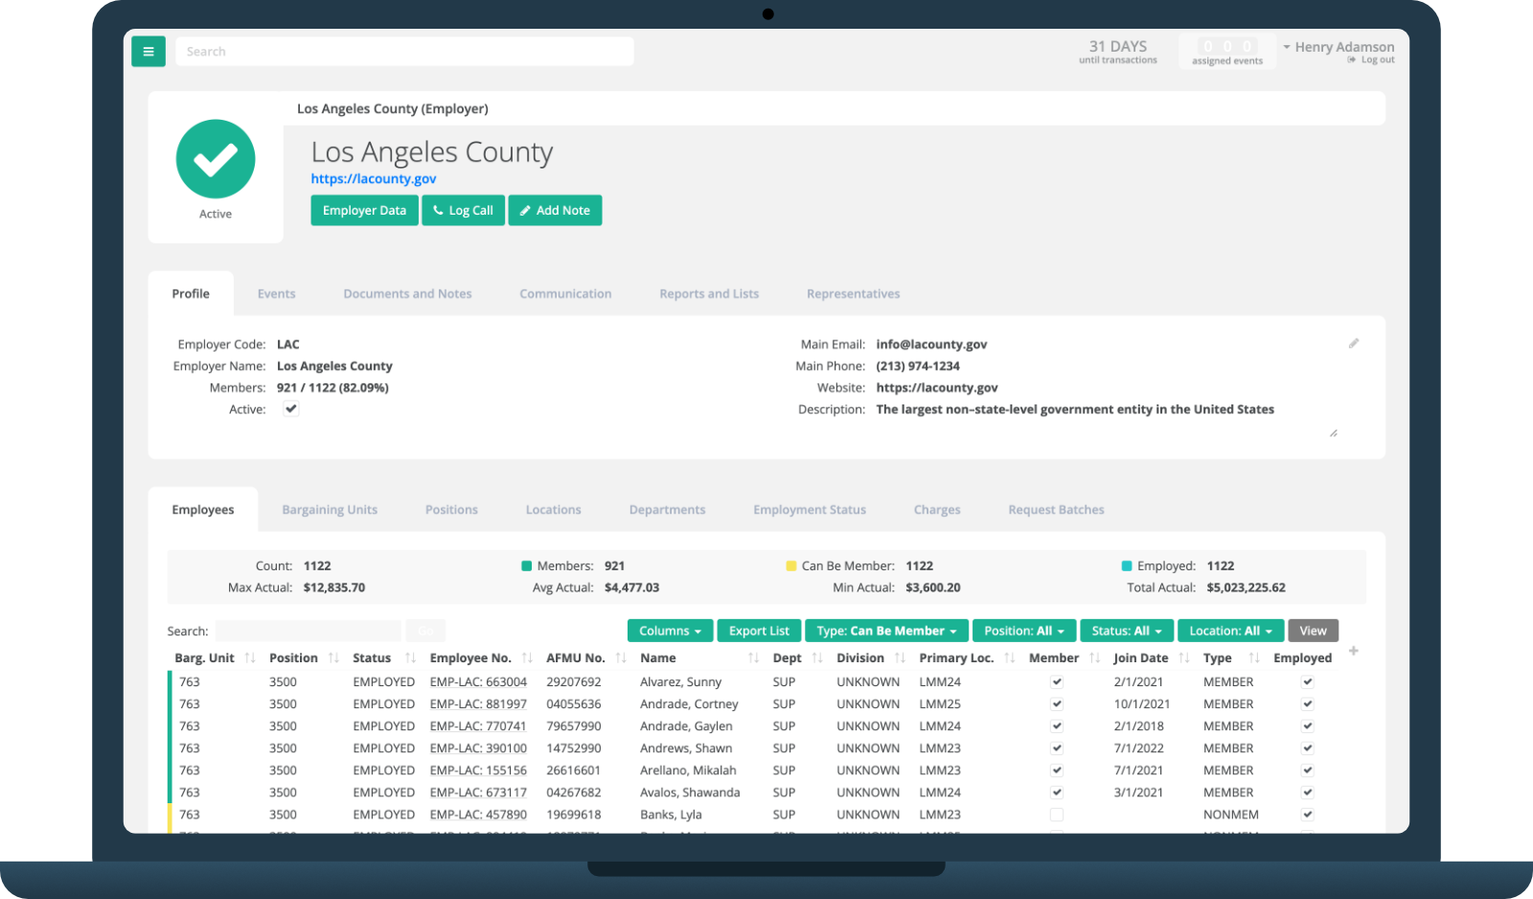This screenshot has width=1533, height=899.
Task: Click the gray View button
Action: point(1314,631)
